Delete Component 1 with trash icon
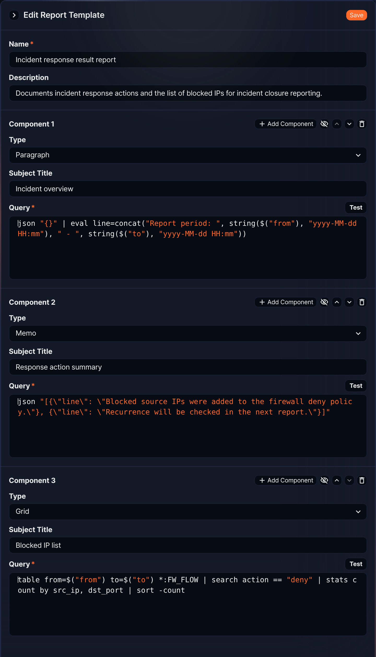 (362, 124)
